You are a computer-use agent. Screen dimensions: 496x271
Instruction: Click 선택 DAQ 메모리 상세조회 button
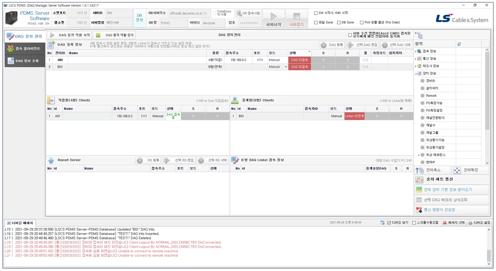click(x=452, y=200)
